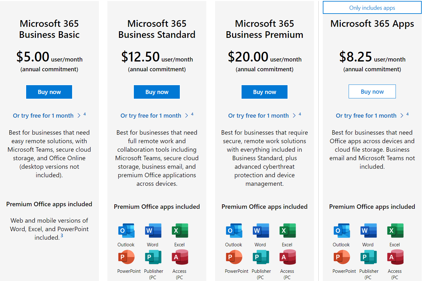Click Microsoft 365 Business Standard heading
422x281 pixels.
click(157, 29)
